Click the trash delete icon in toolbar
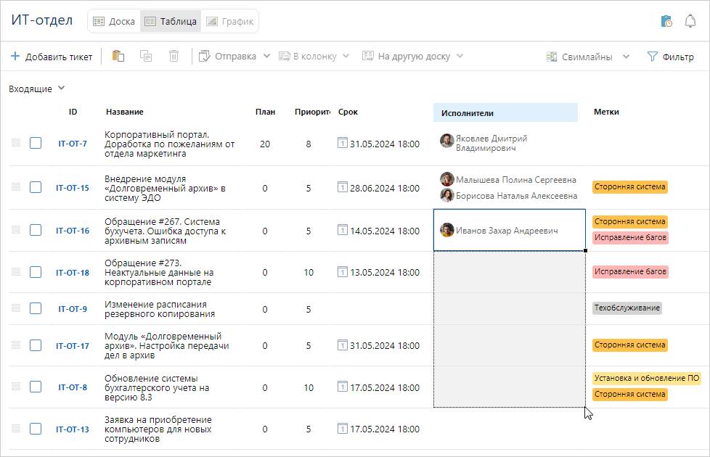 (174, 56)
